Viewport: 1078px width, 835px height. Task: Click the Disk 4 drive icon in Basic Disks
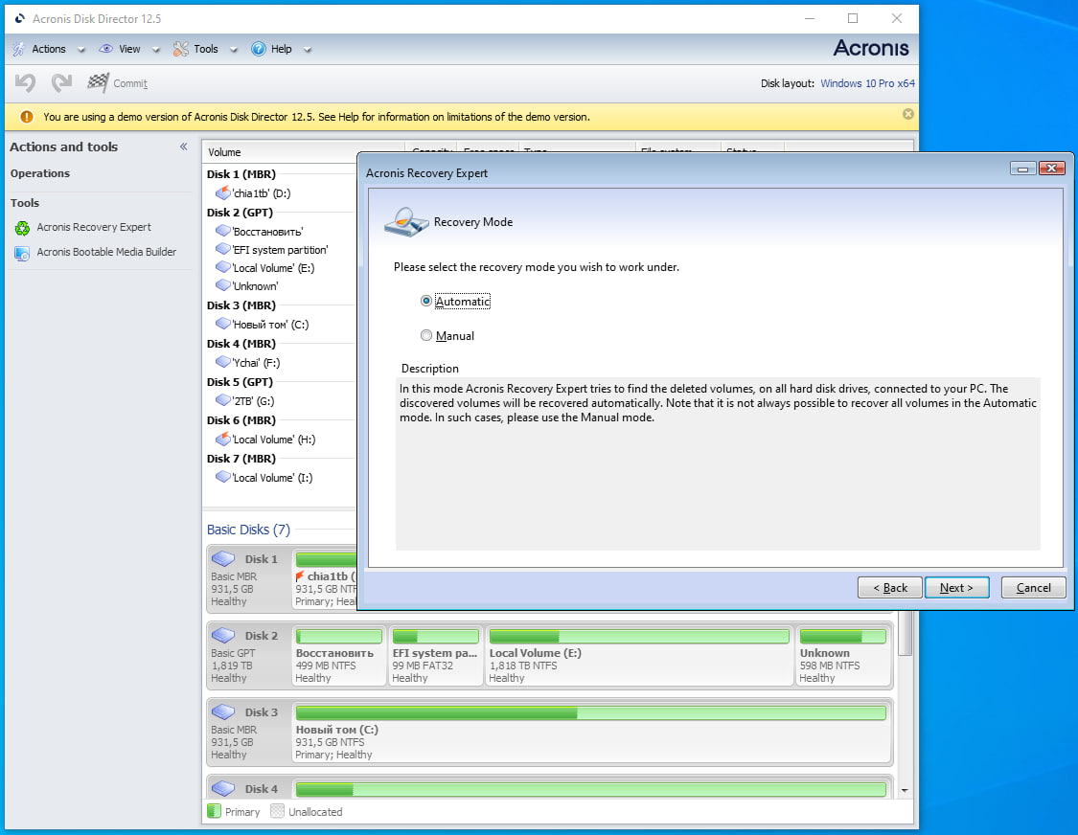point(223,789)
